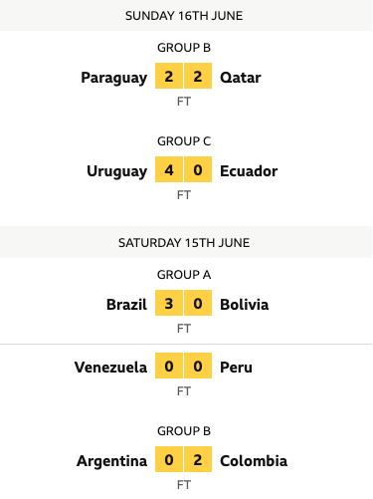The width and height of the screenshot is (373, 499).
Task: Click Colombia's score of 2
Action: coord(198,459)
